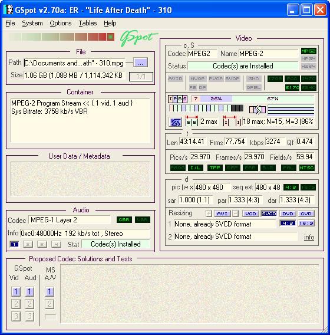This screenshot has width=330, height=335.
Task: Run MS A/V test 1
Action: (49, 291)
